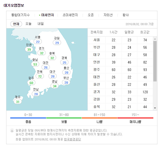This screenshot has width=161, height=146.
Task: Show 내일 forecast
Action: pyautogui.click(x=41, y=24)
